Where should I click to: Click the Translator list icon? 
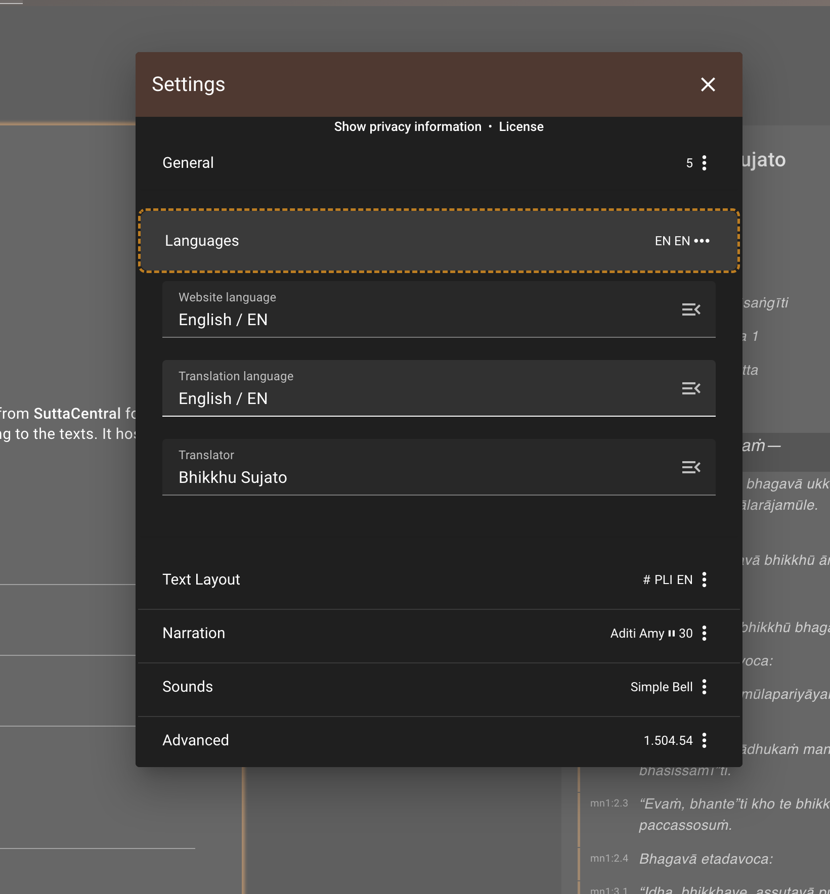(691, 467)
